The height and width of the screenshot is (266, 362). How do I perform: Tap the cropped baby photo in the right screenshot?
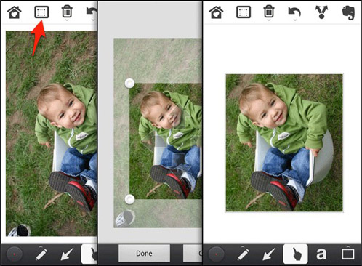click(x=284, y=142)
